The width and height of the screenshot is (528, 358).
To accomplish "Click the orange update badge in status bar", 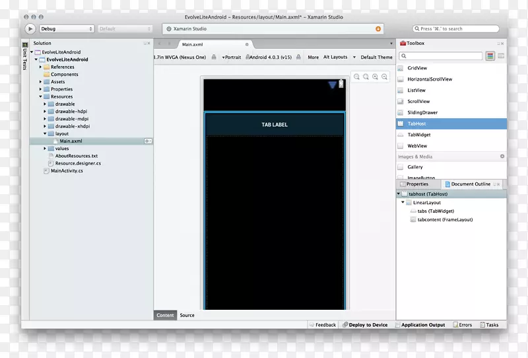I will click(378, 28).
